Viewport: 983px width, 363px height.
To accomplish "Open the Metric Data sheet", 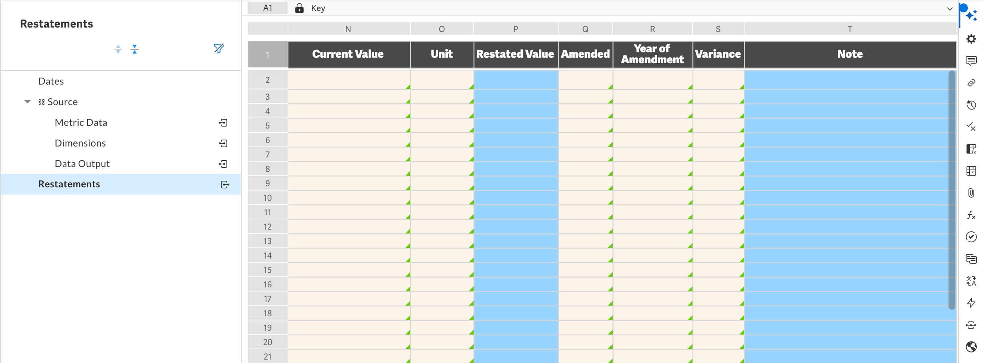I will pyautogui.click(x=81, y=123).
